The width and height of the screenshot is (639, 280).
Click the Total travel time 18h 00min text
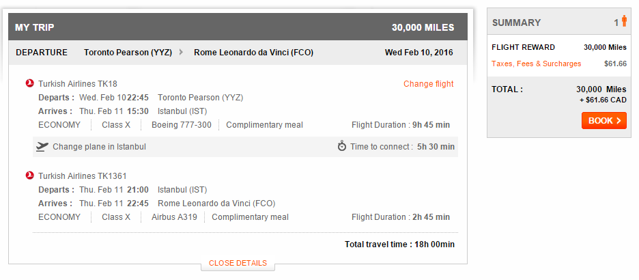pos(399,244)
